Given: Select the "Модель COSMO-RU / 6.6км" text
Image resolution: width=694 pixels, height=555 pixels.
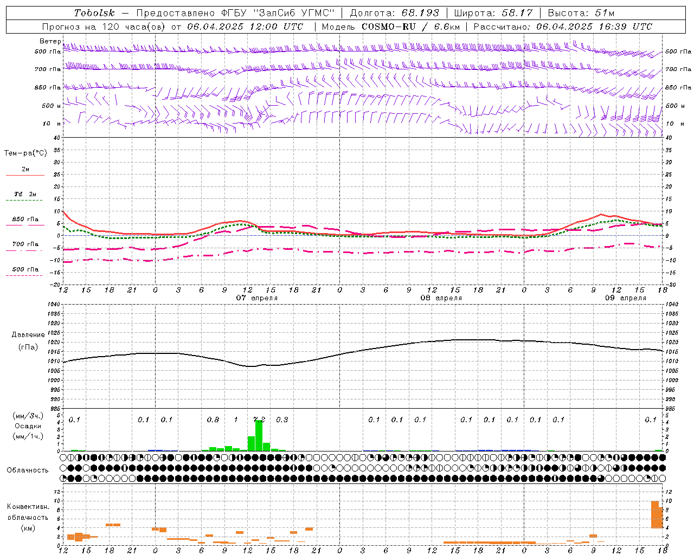Looking at the screenshot, I should (x=391, y=27).
